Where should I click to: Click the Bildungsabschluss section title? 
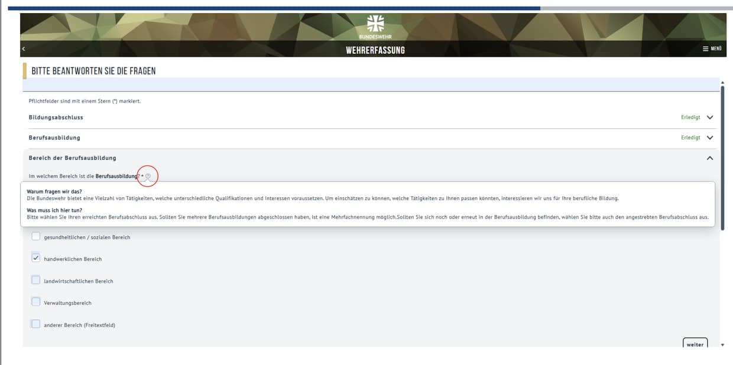(x=56, y=118)
